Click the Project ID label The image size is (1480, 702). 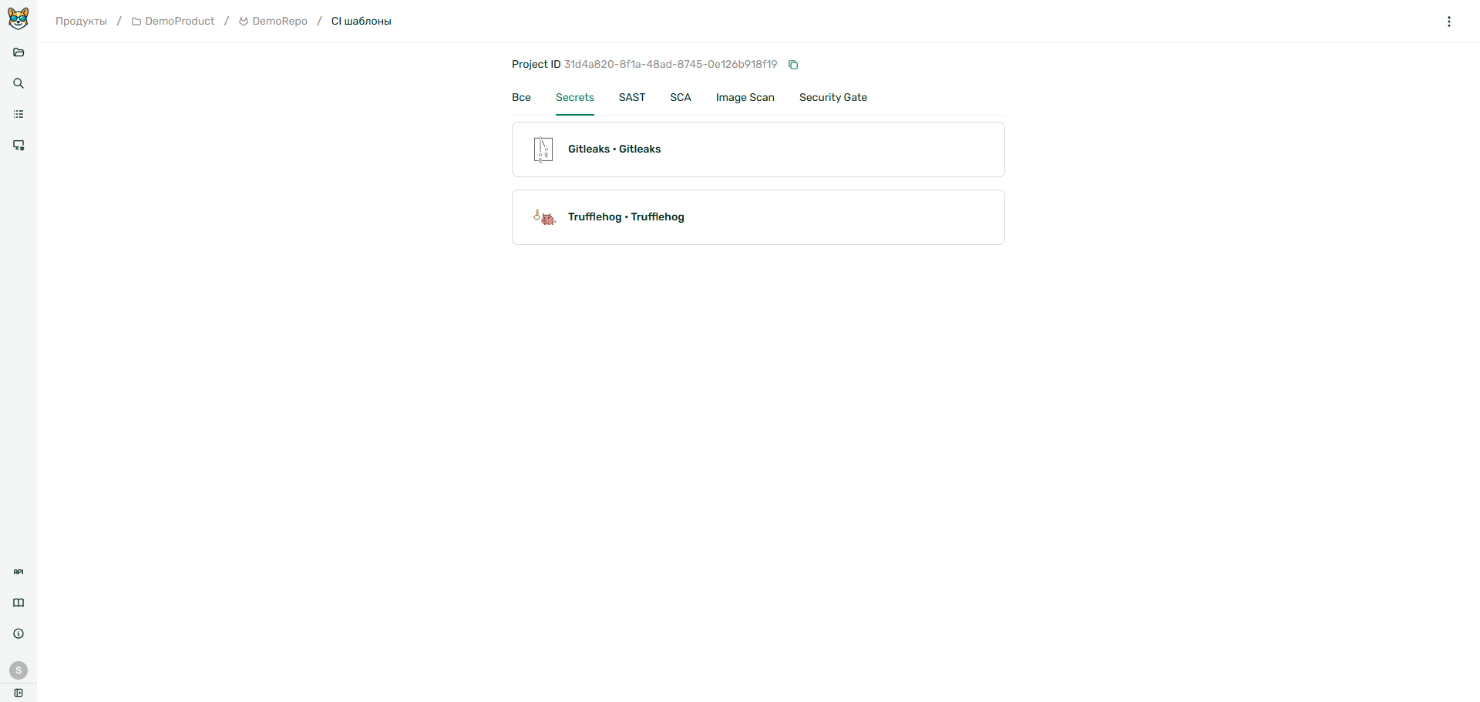point(536,65)
